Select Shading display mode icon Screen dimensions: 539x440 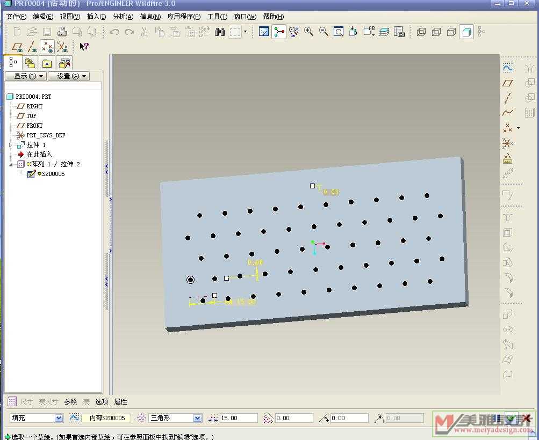coord(466,32)
